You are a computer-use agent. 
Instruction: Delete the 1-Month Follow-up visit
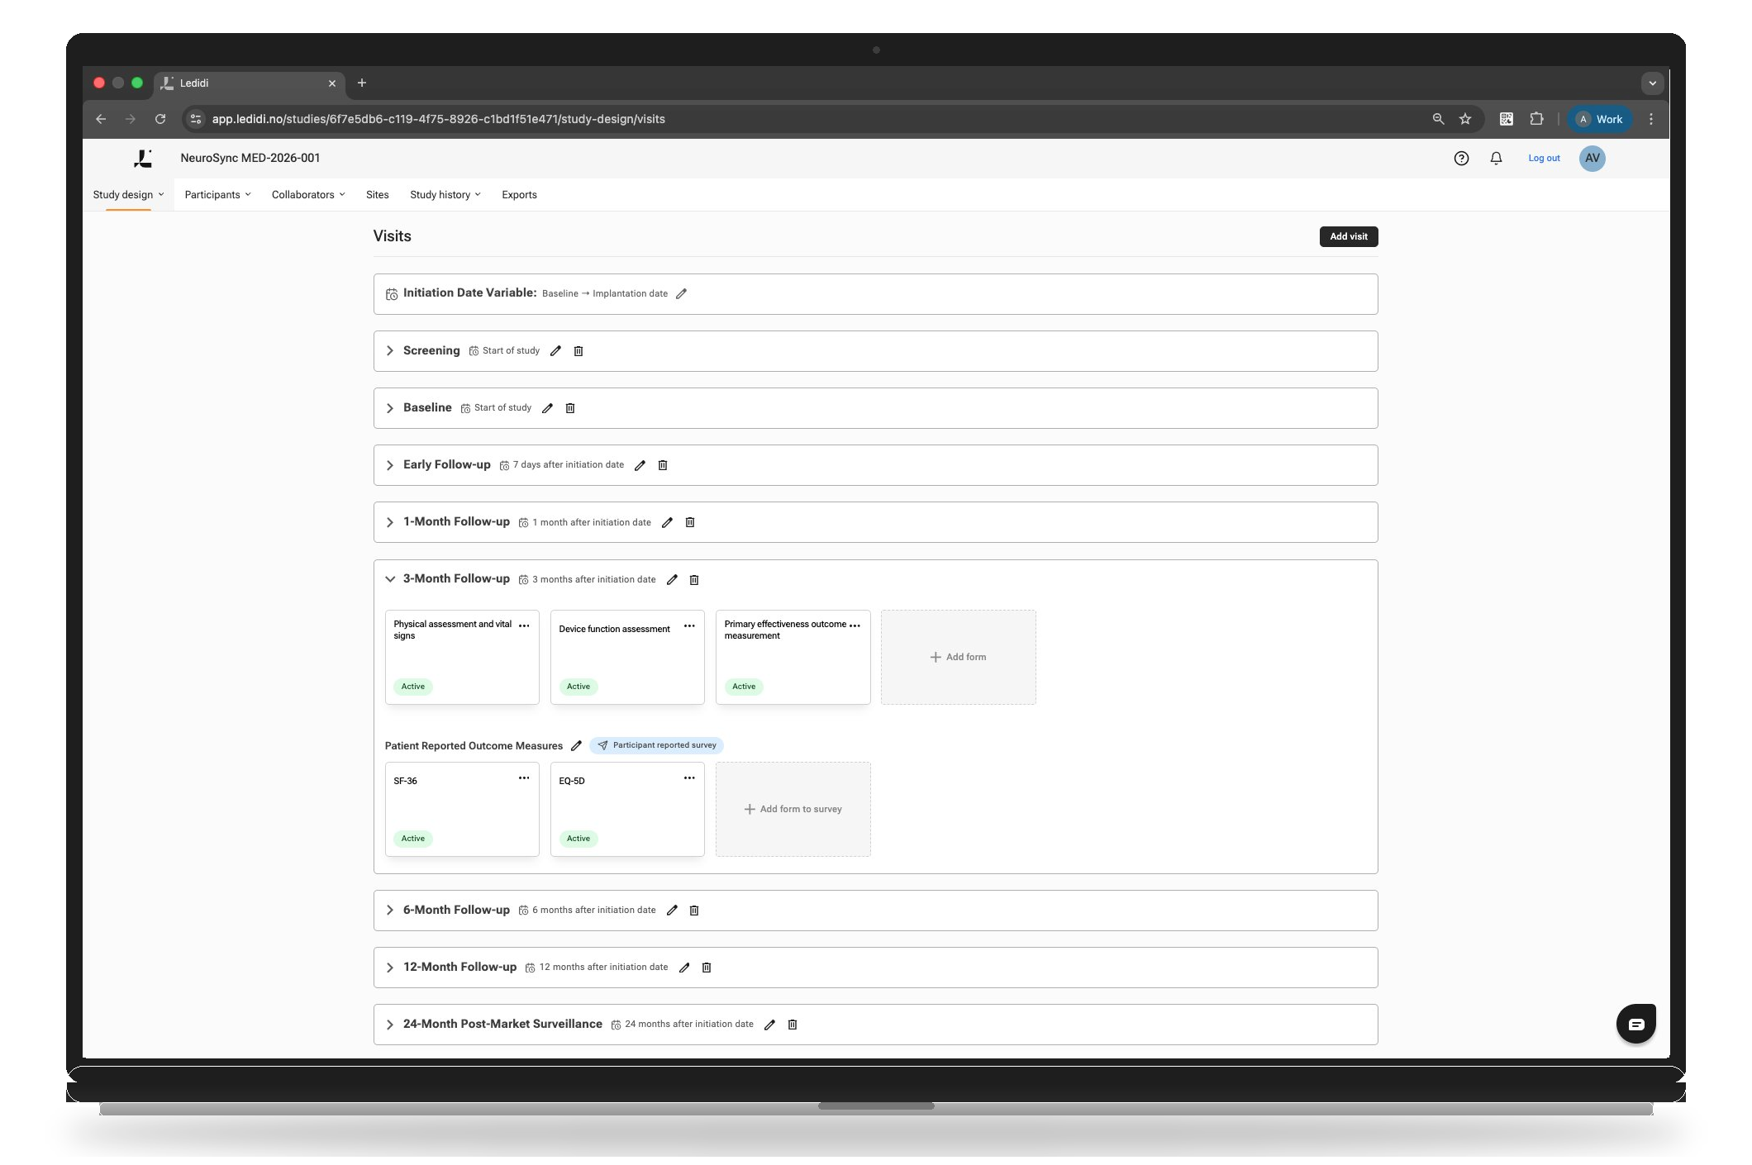[x=690, y=522]
